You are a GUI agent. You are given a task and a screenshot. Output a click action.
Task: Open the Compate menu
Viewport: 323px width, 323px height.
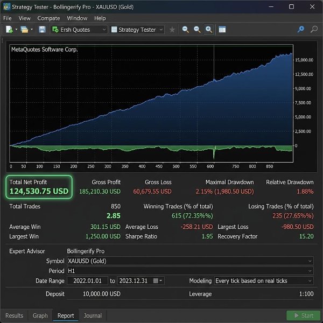[48, 18]
